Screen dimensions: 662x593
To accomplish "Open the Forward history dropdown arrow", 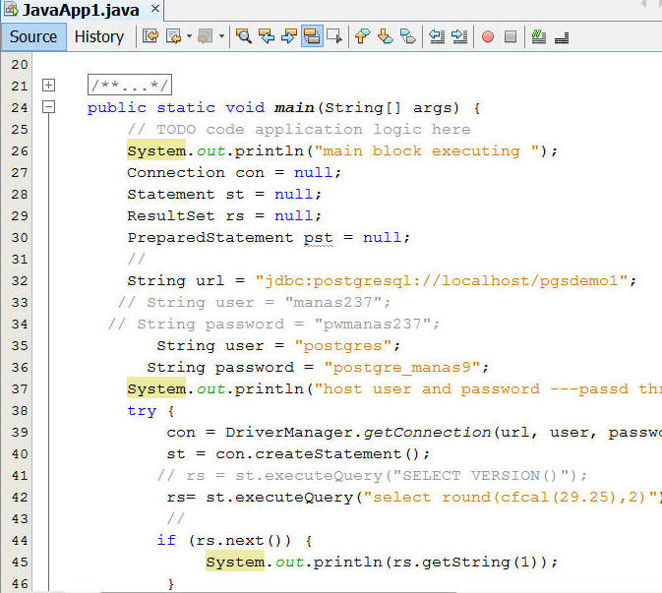I will 221,36.
